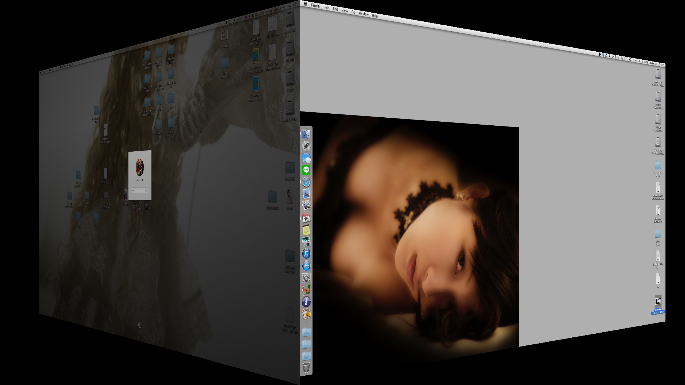Viewport: 685px width, 385px height.
Task: Open System Preferences gear icon
Action: tap(306, 278)
